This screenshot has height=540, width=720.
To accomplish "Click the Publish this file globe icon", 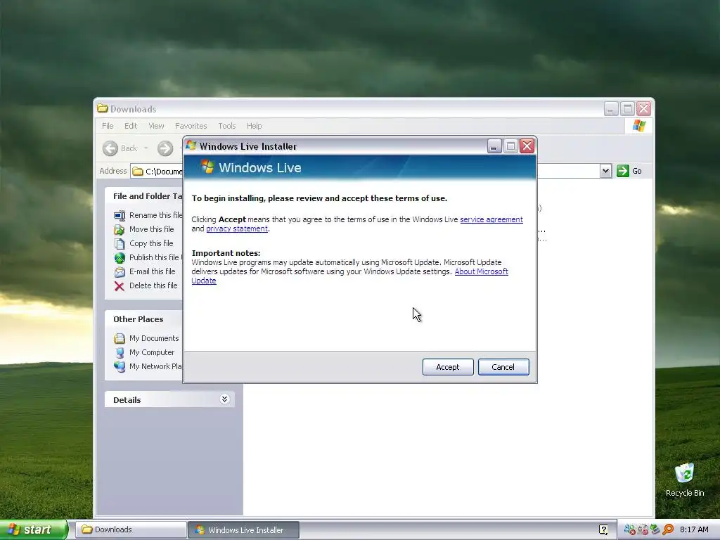I will [x=120, y=257].
